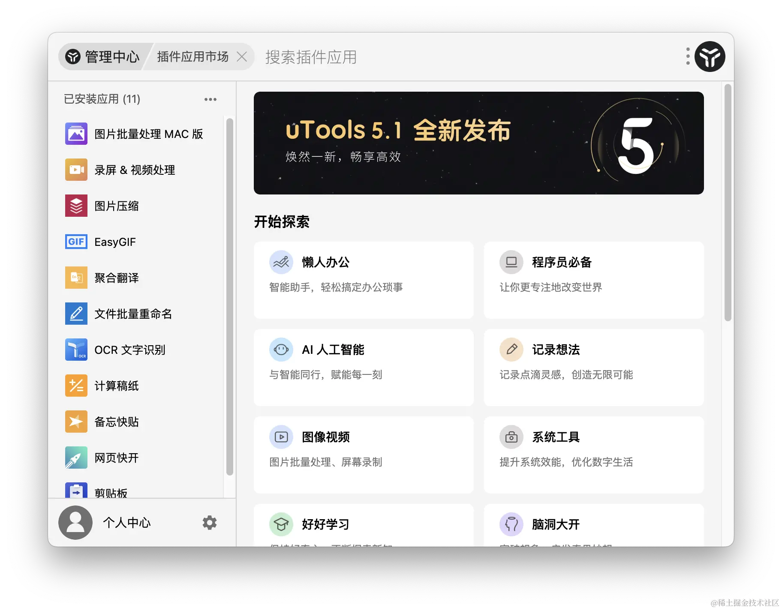This screenshot has height=610, width=782.
Task: Select the 计算稿纸 list entry text
Action: tap(117, 386)
